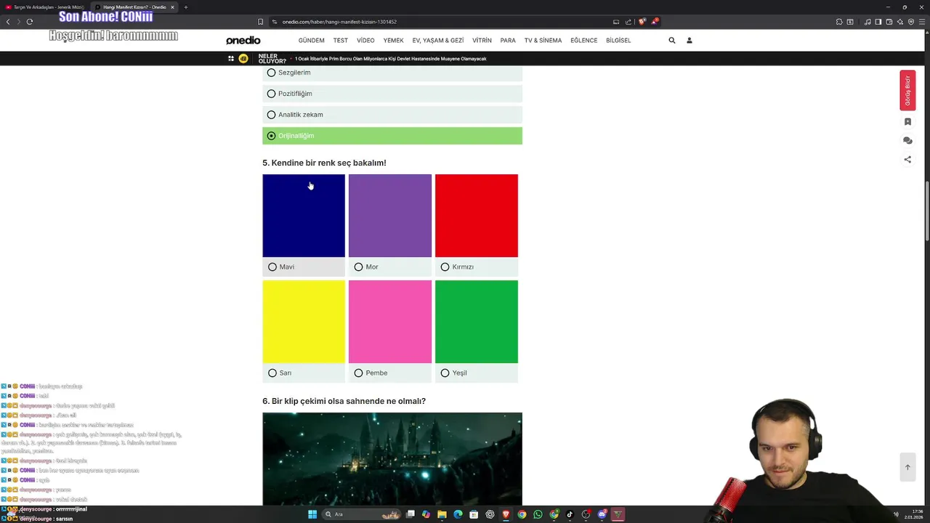930x523 pixels.
Task: Open the TEST menu item
Action: click(341, 41)
